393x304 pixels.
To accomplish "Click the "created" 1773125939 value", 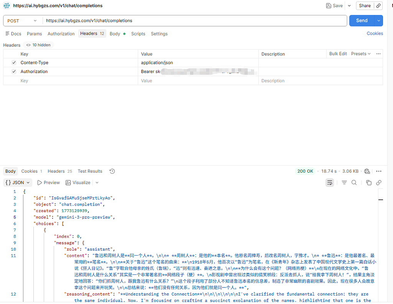I will (x=74, y=211).
